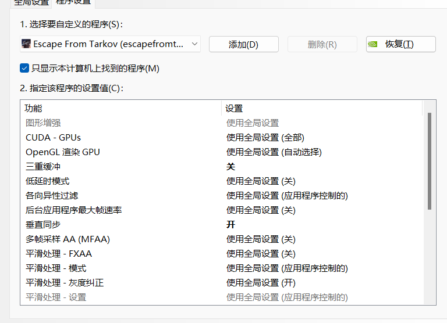Open the 垂直同步 value 开 dropdown
The image size is (447, 323).
tap(230, 225)
